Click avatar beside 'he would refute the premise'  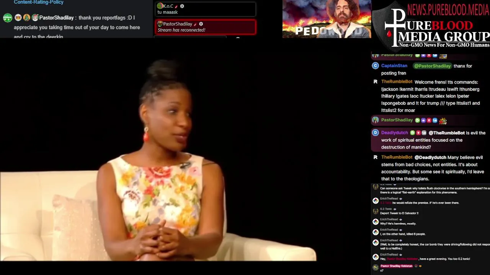coord(376,201)
